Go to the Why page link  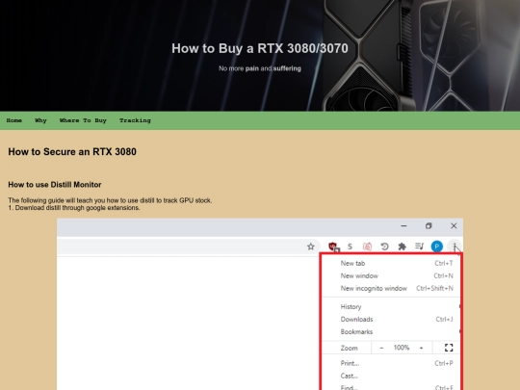point(40,120)
